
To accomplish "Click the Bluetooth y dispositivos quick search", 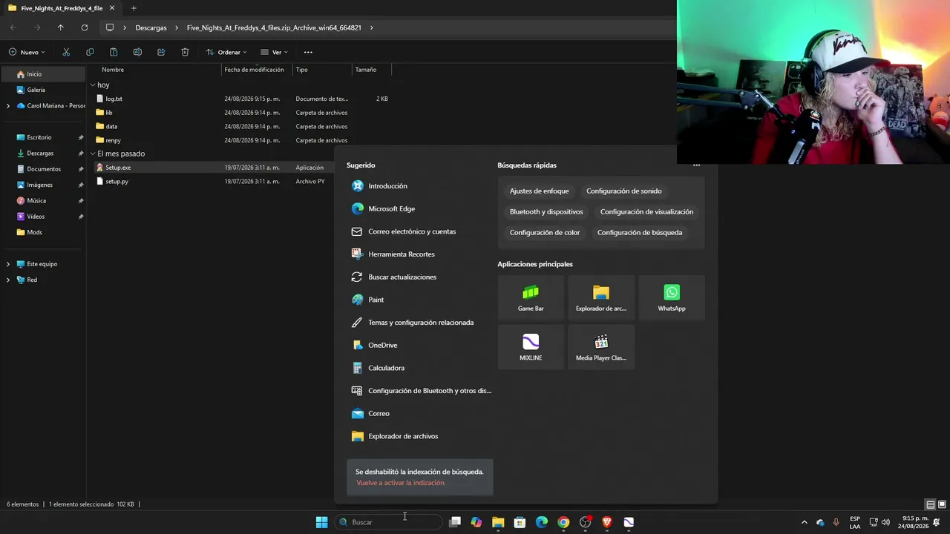I will (x=546, y=212).
